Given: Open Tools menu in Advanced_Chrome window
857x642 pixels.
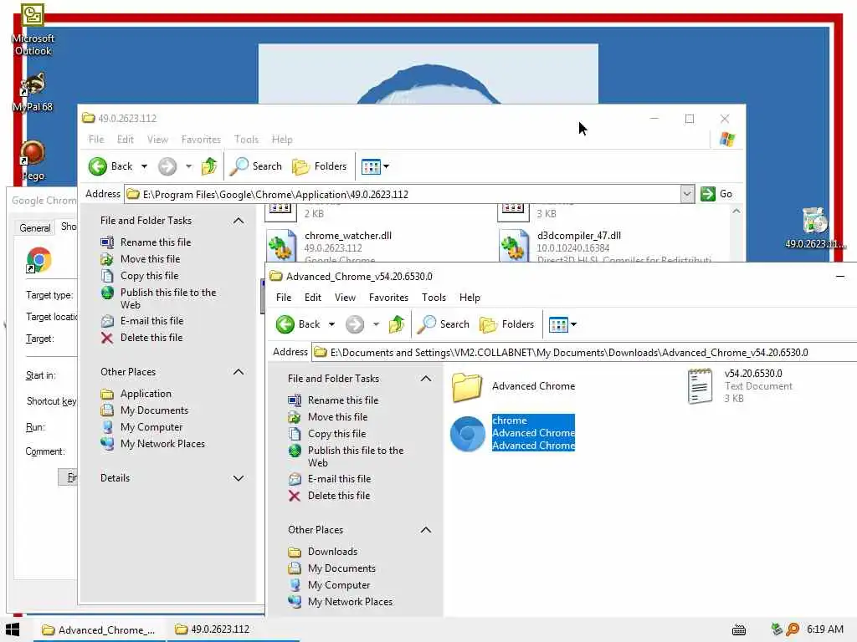Looking at the screenshot, I should point(434,298).
